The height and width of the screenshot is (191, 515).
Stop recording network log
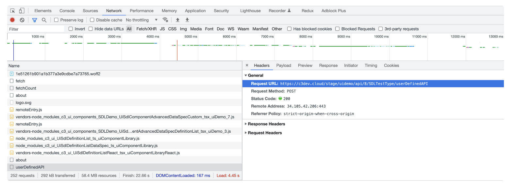pyautogui.click(x=12, y=20)
